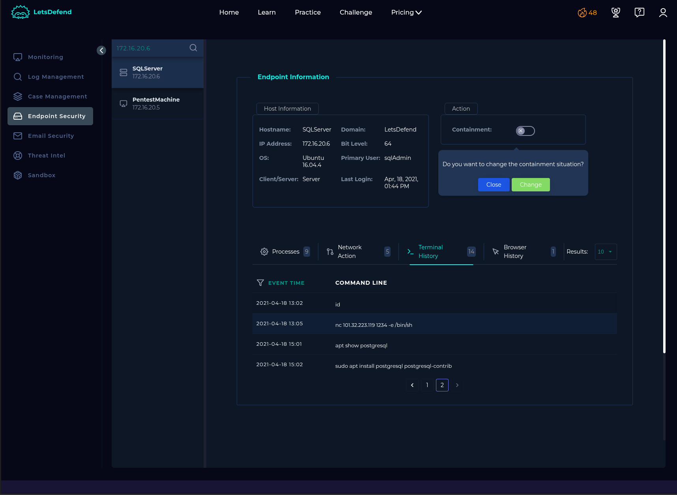Screen dimensions: 677x495
Task: Click the blue Close button in containment popup
Action: click(494, 185)
